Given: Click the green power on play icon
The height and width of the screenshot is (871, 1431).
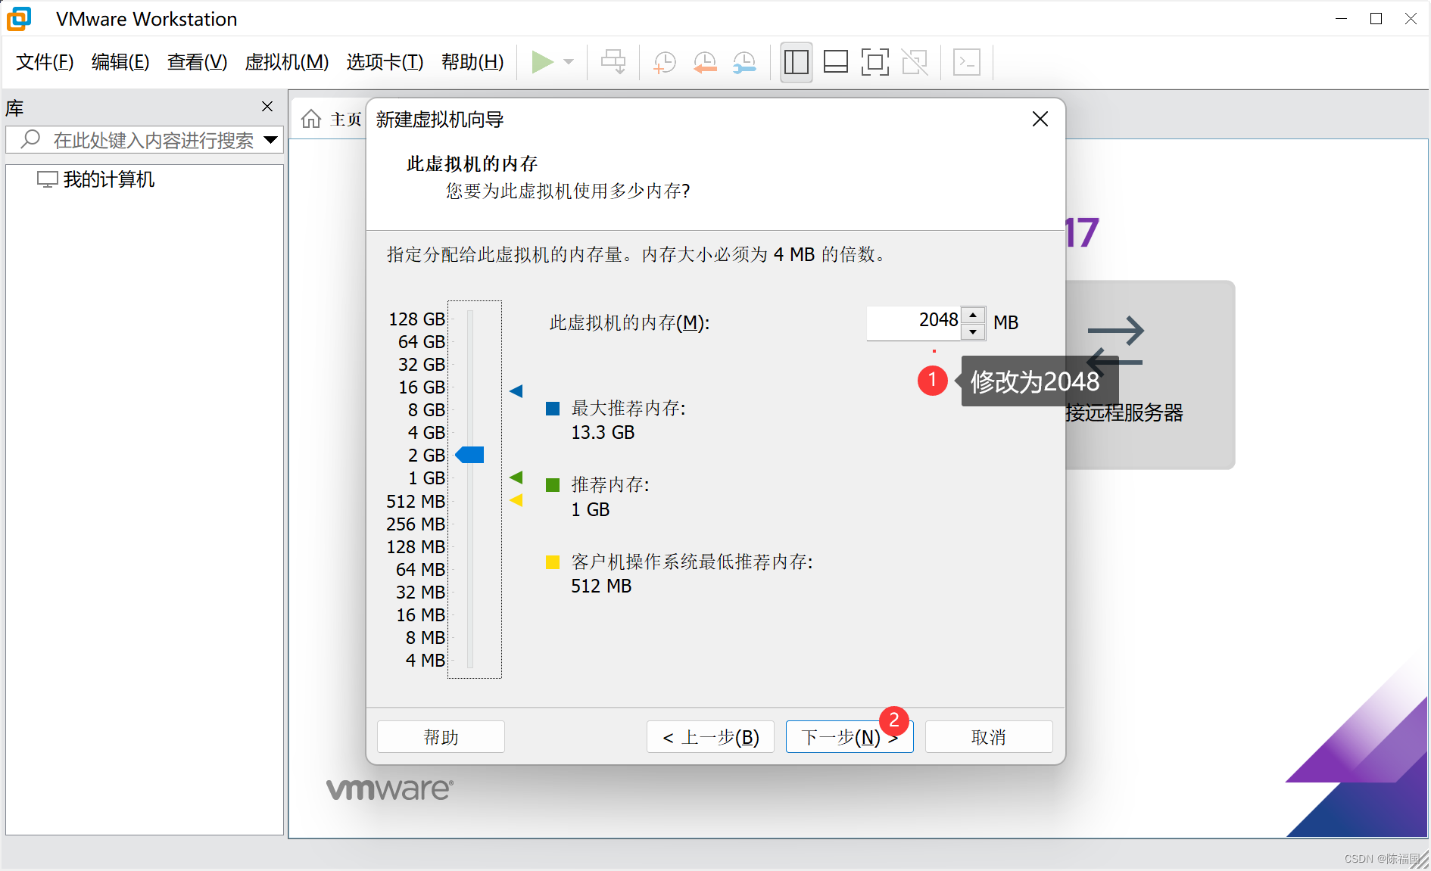Looking at the screenshot, I should pos(542,62).
